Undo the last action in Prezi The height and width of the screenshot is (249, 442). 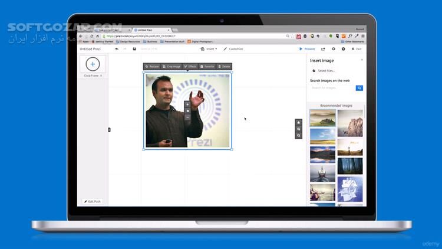[x=117, y=49]
